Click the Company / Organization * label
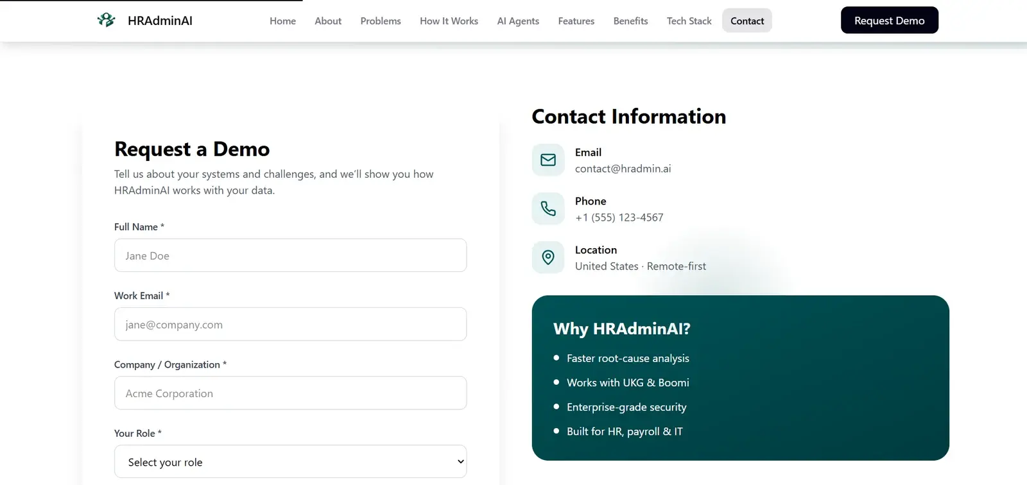This screenshot has width=1027, height=485. tap(171, 364)
